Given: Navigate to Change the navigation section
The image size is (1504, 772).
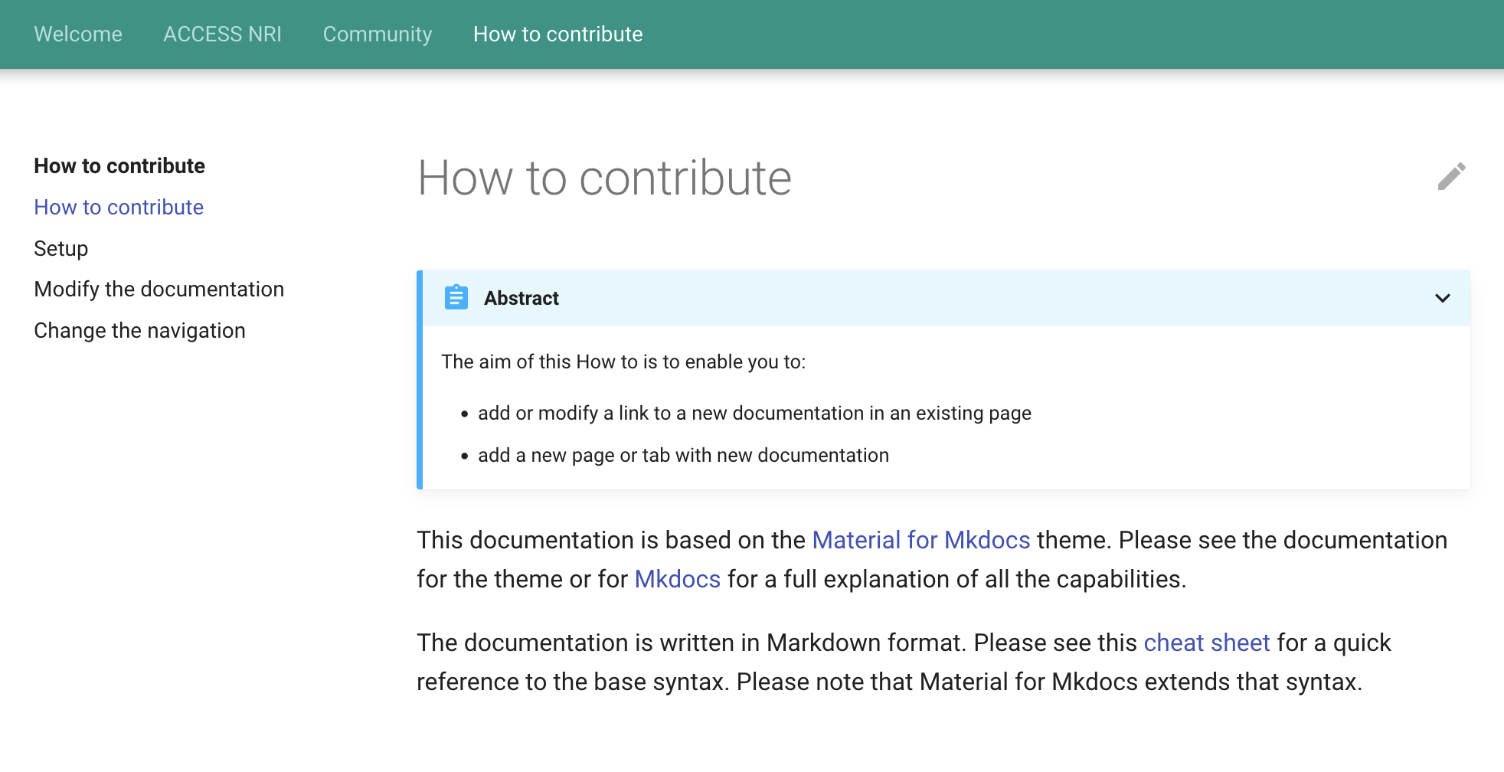Looking at the screenshot, I should [140, 331].
